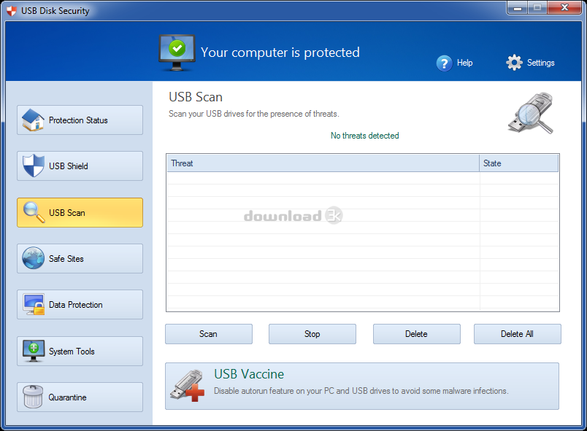The height and width of the screenshot is (431, 587).
Task: Click the blue shield icon for USB Shield
Action: click(33, 166)
